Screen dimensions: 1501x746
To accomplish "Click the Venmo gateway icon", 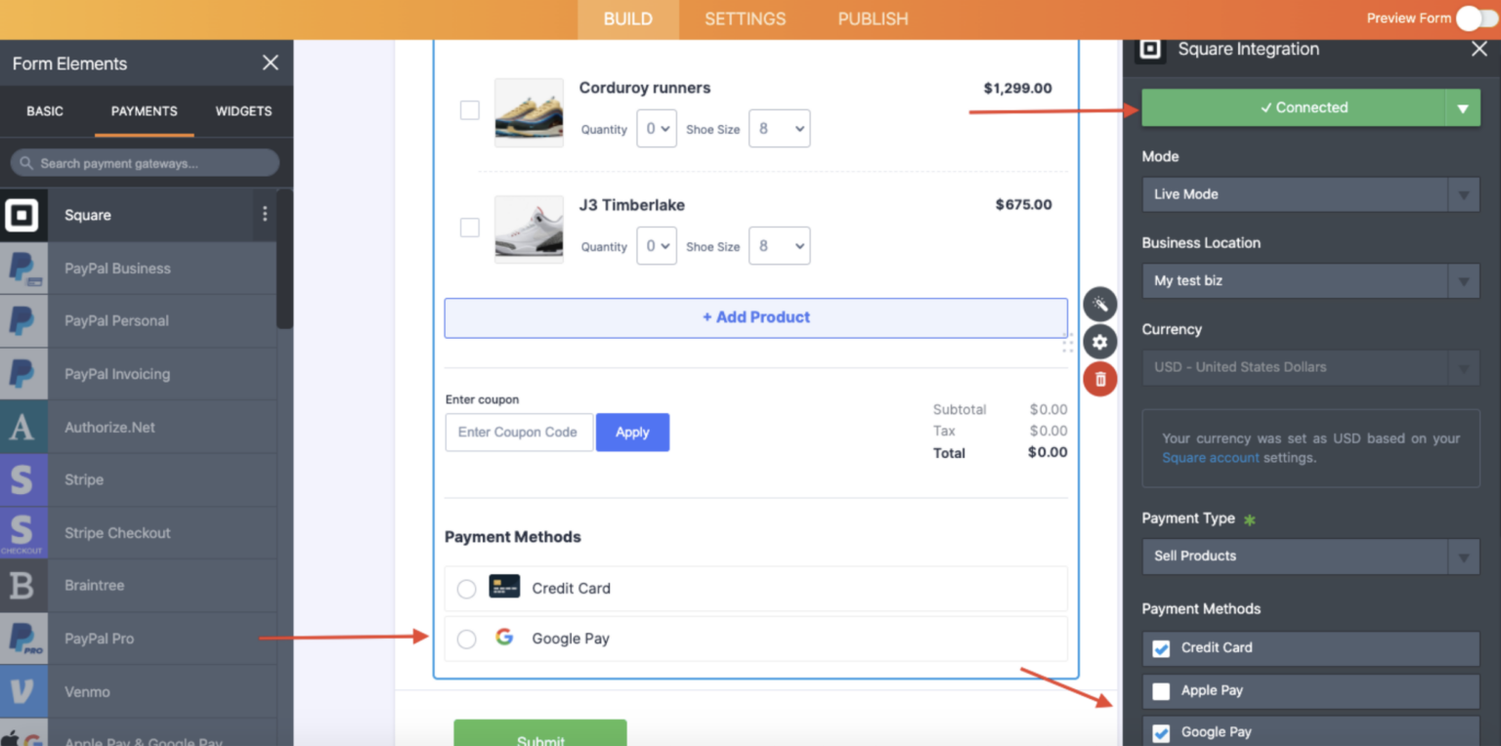I will (x=23, y=691).
